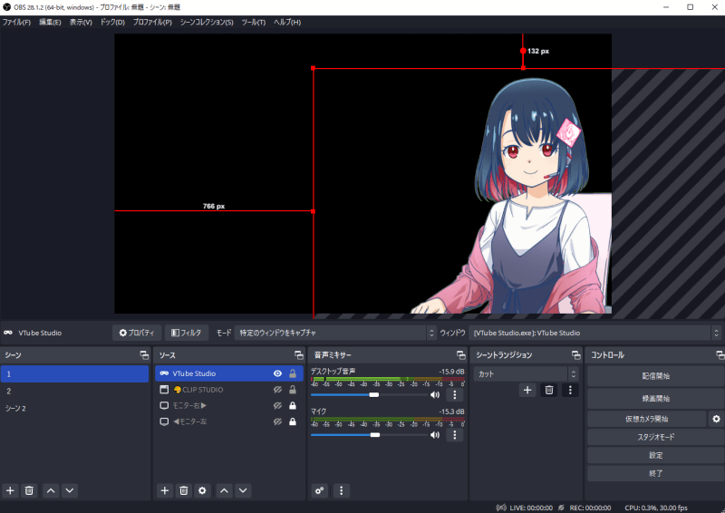
Task: Move source down in Sources panel
Action: (243, 490)
